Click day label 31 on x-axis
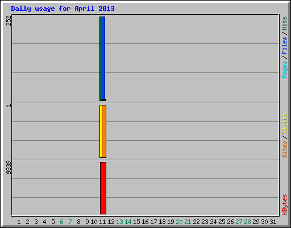Image resolution: width=291 pixels, height=228 pixels. pos(273,222)
